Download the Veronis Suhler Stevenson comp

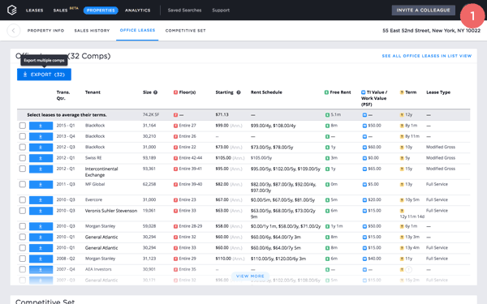tap(41, 211)
